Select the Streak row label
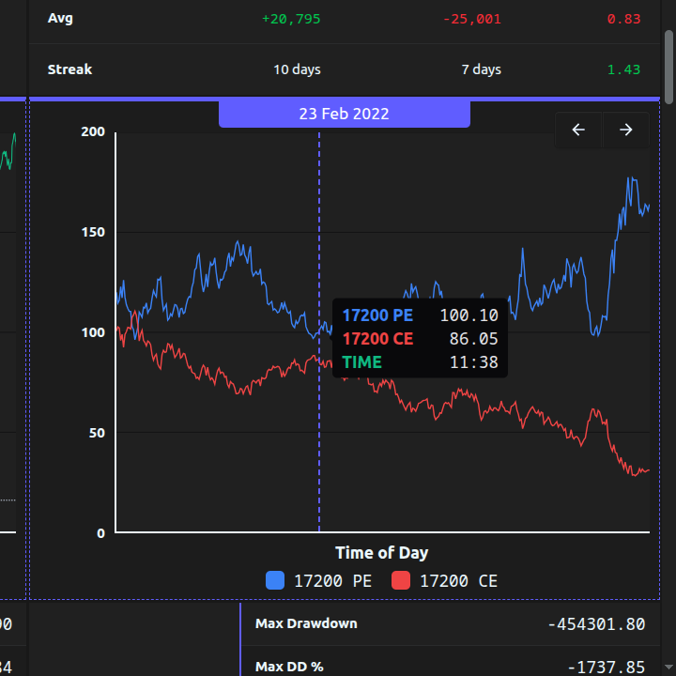Image resolution: width=676 pixels, height=676 pixels. pyautogui.click(x=69, y=69)
